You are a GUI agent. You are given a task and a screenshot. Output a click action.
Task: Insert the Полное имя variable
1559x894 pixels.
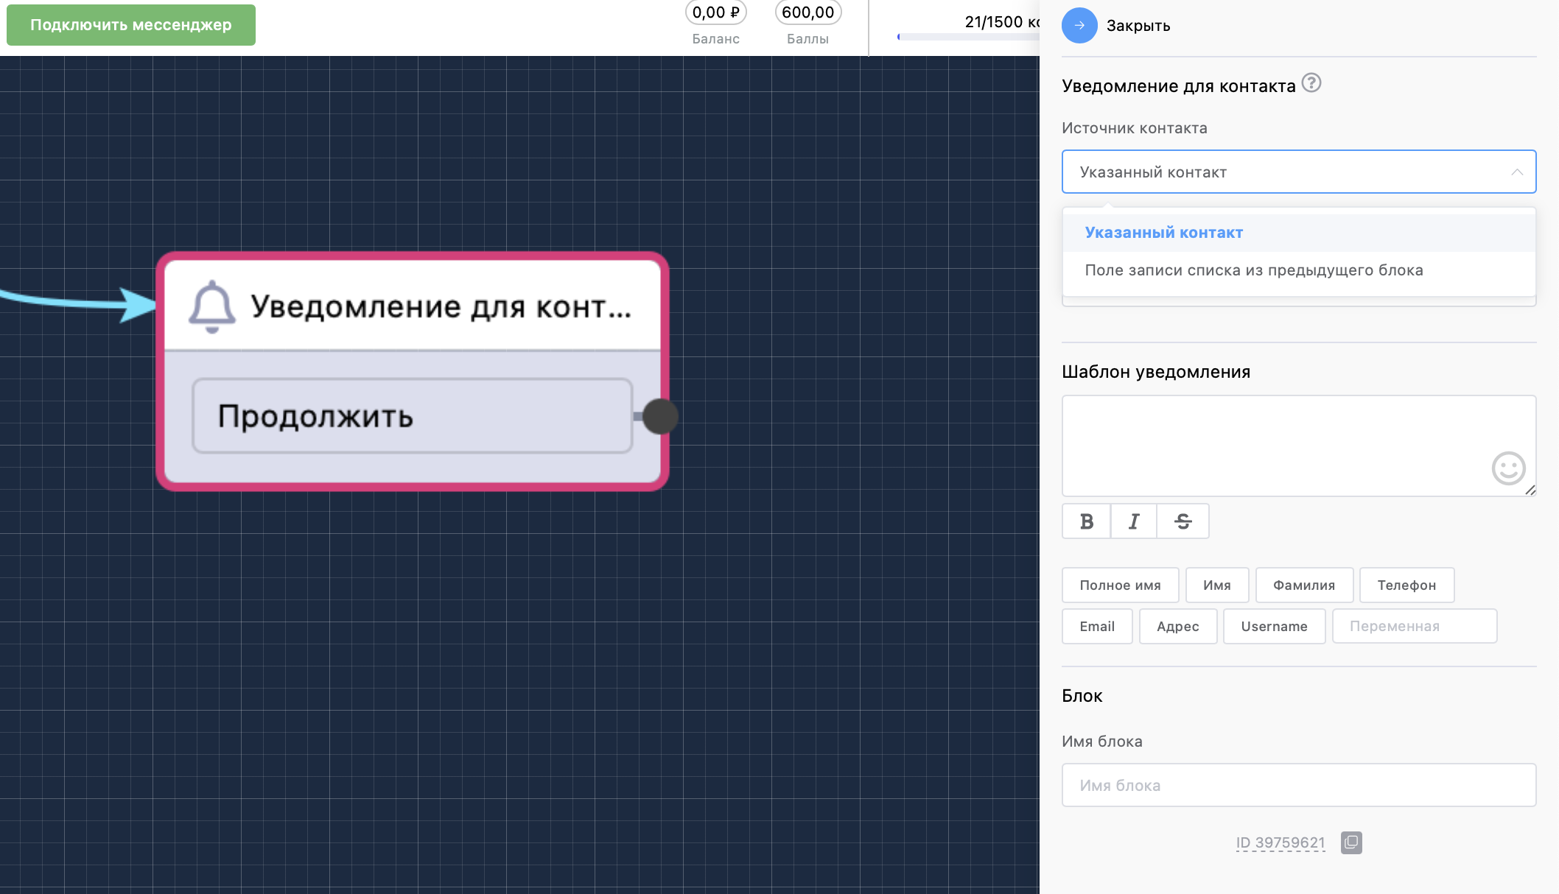click(1120, 585)
